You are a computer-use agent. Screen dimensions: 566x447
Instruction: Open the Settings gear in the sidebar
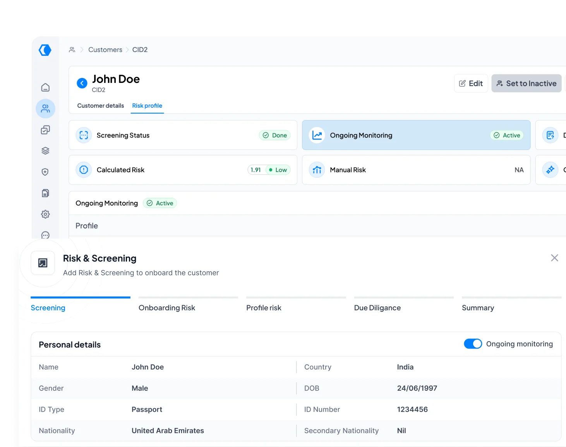click(x=45, y=214)
